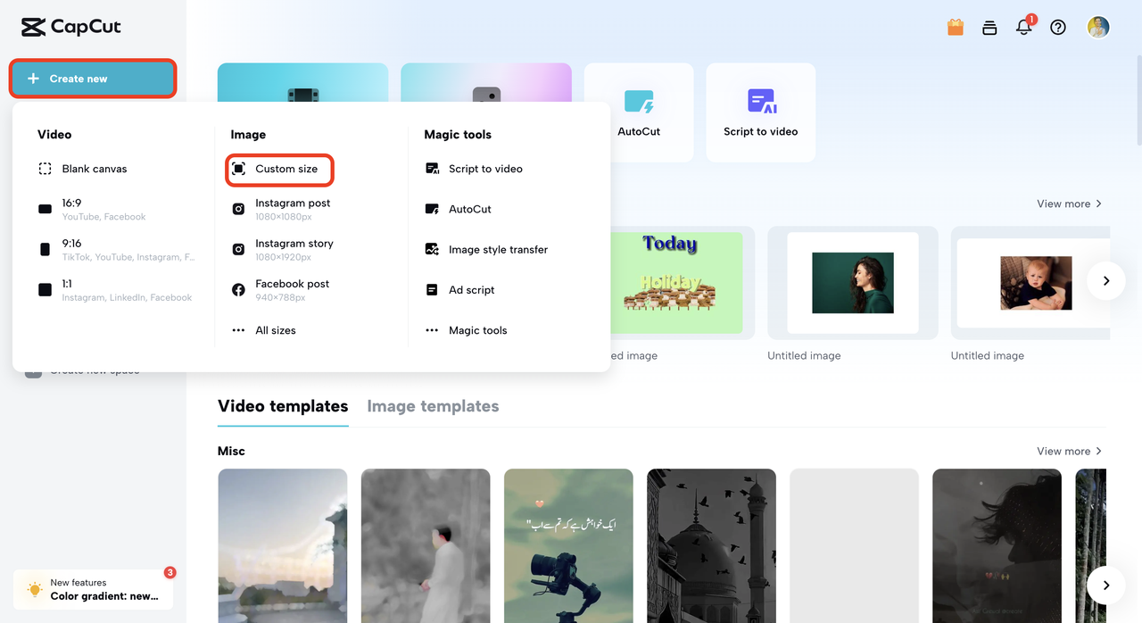The height and width of the screenshot is (623, 1142).
Task: Click the New features lightbulb icon
Action: (x=35, y=589)
